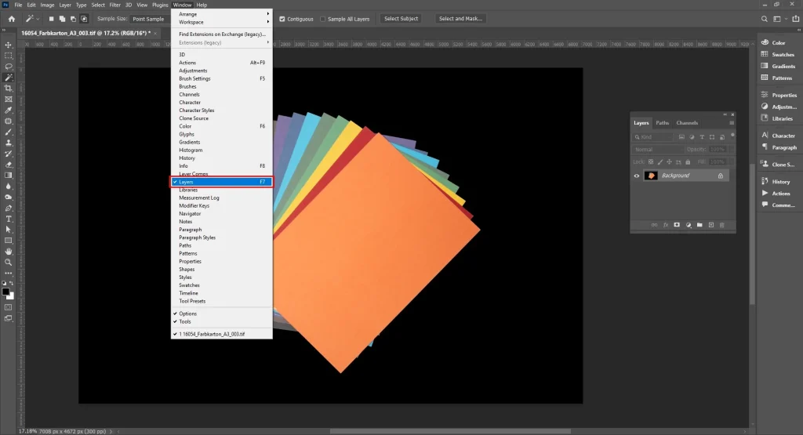Select the Lasso tool

tap(9, 67)
